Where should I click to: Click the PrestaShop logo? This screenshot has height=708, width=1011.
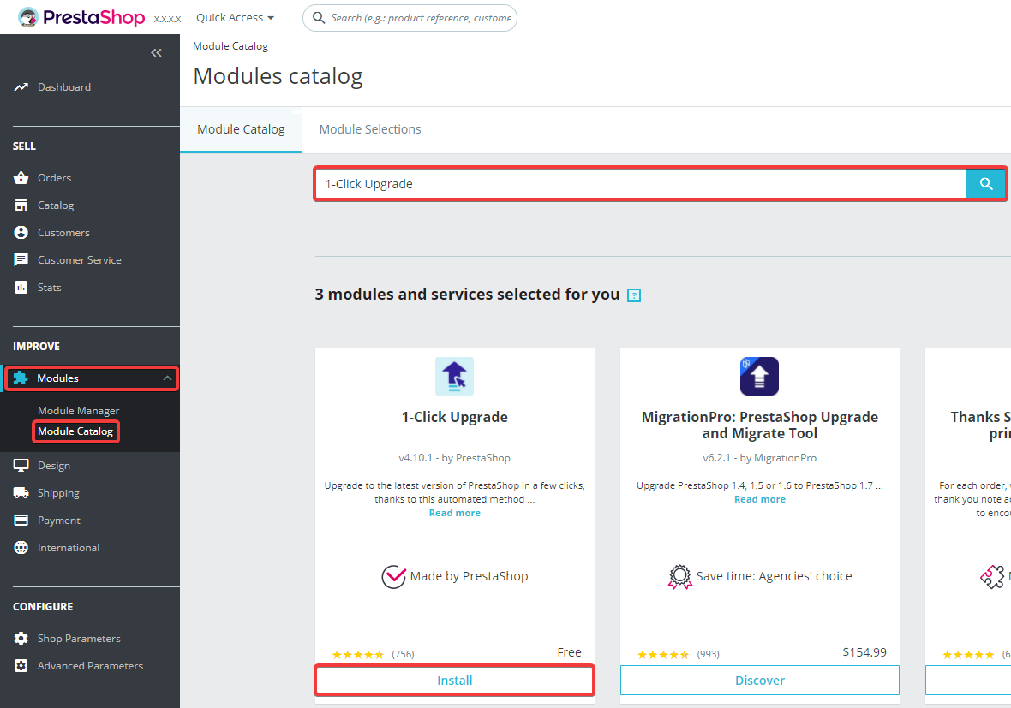click(81, 17)
